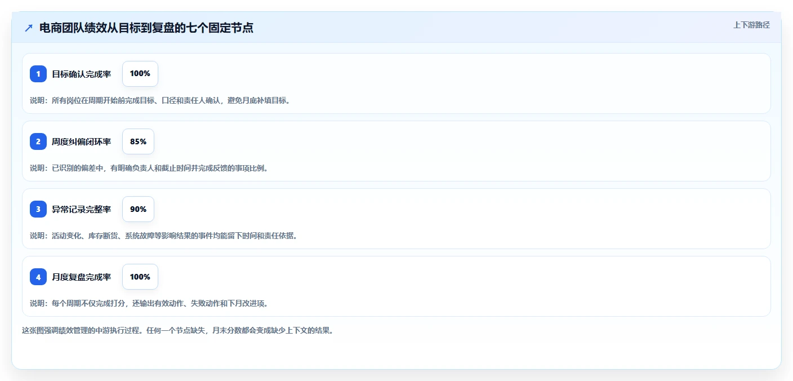Click the number 4 step badge

point(38,277)
